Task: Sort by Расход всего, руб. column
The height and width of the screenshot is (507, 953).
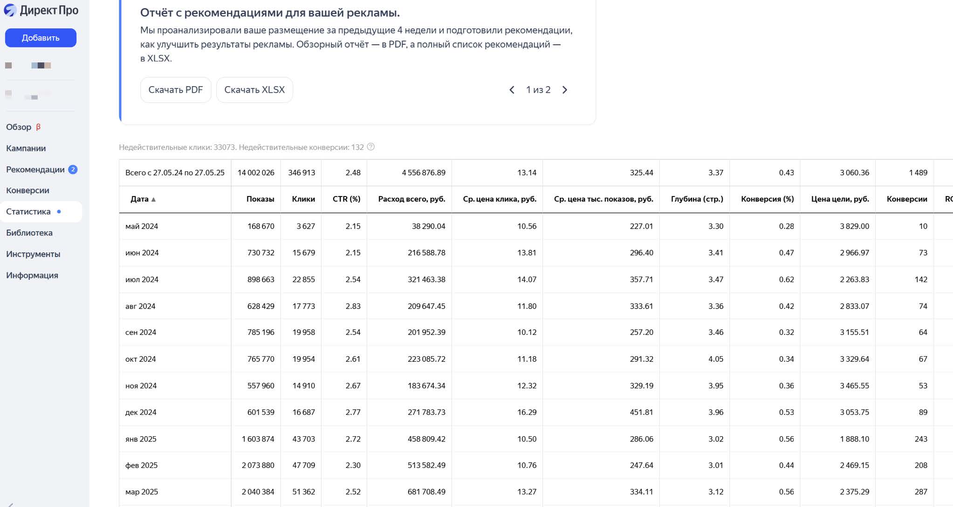Action: point(411,199)
